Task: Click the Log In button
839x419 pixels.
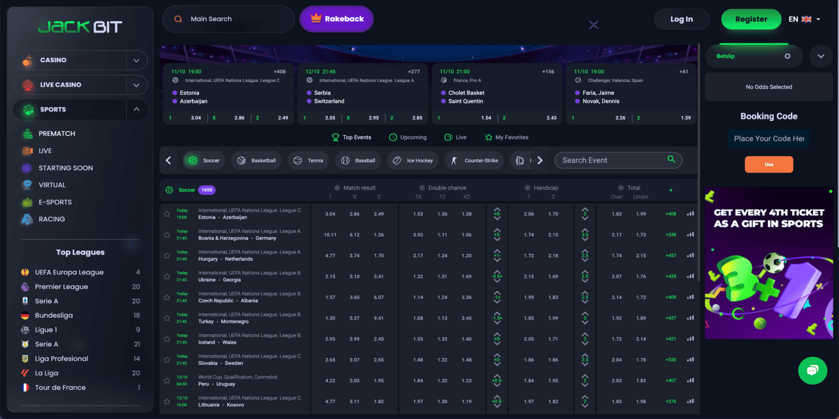Action: click(x=682, y=19)
